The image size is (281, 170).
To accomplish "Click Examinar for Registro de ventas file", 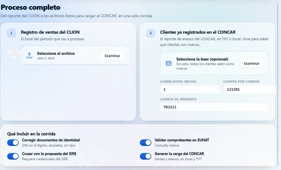I will coord(112,56).
